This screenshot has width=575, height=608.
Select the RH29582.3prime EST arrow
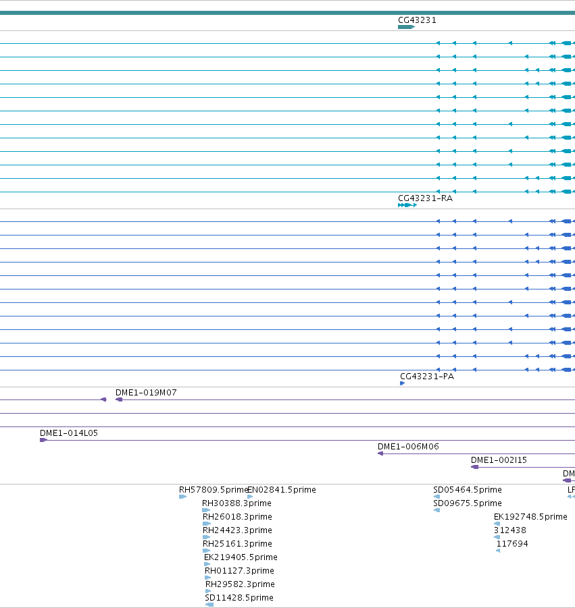point(208,591)
